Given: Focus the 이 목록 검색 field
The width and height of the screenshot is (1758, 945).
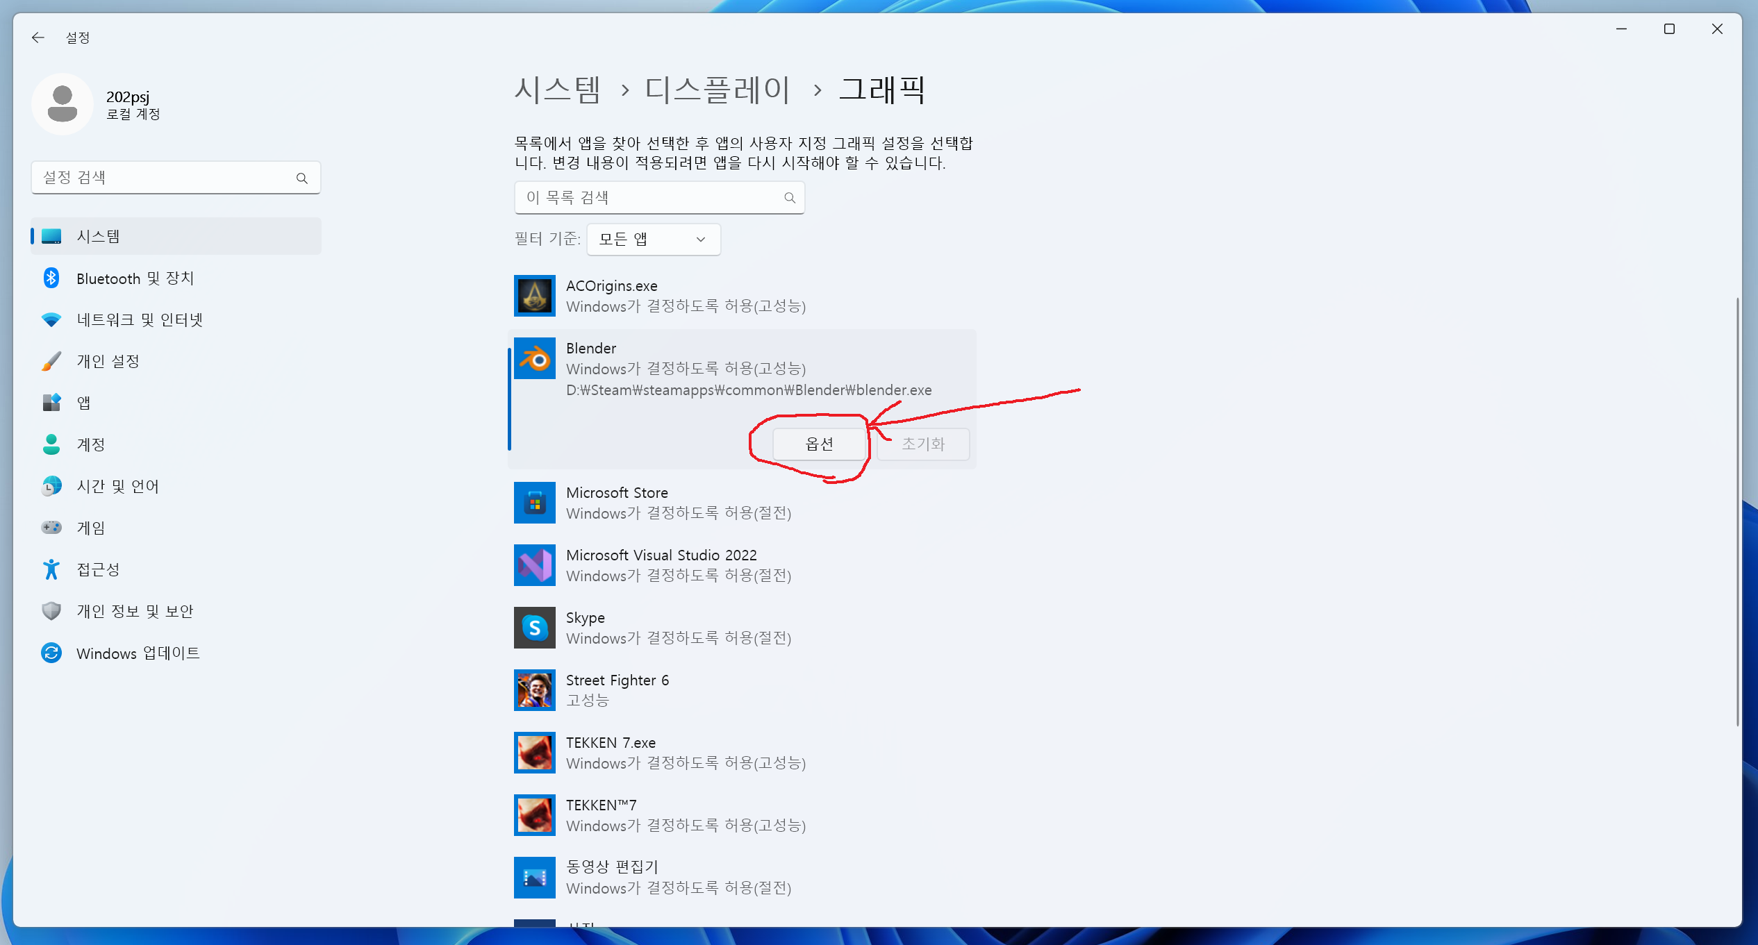Looking at the screenshot, I should (649, 198).
